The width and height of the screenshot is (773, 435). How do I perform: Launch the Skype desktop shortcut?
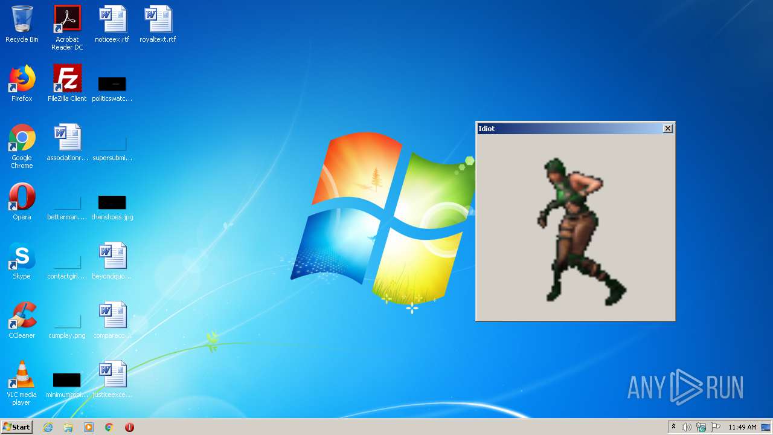(x=22, y=261)
